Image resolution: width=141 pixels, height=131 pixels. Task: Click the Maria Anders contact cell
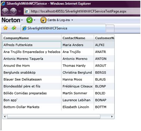pos(78,45)
